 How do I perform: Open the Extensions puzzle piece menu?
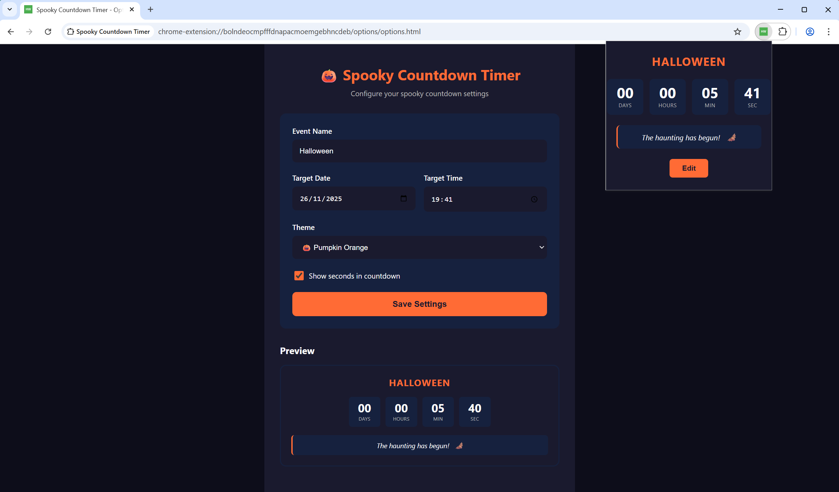click(x=782, y=32)
